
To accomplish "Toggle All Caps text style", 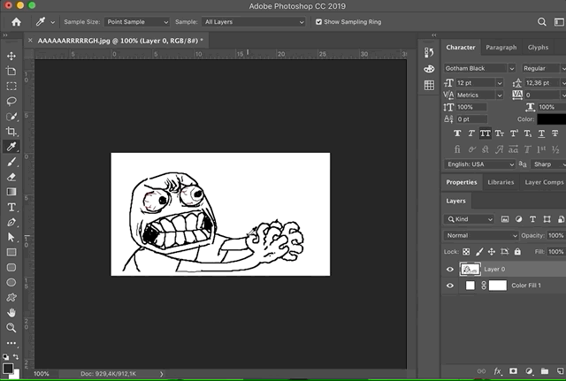I will (x=486, y=133).
